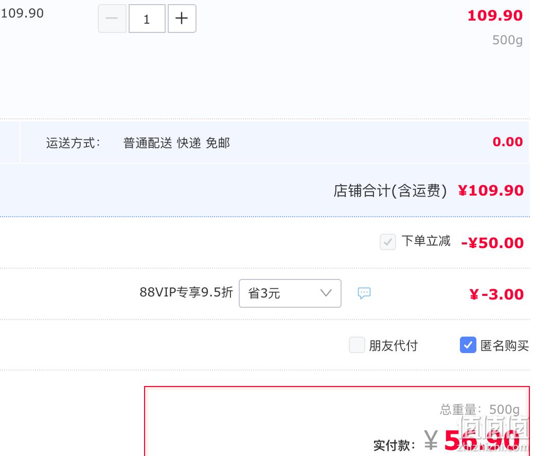Click the 普通配送 快递 免邮 shipping option

tap(176, 143)
